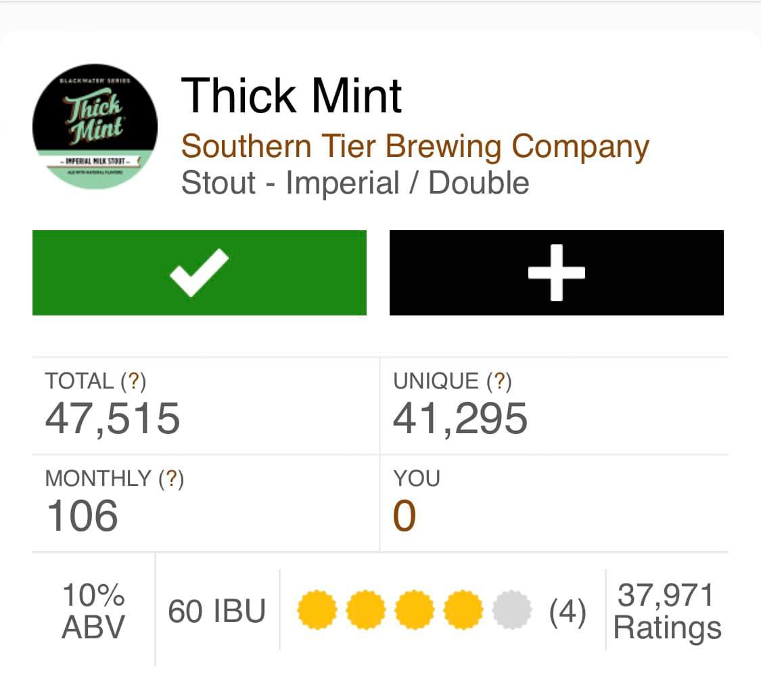This screenshot has height=681, width=761.
Task: Click the 60 IBU stat
Action: (216, 612)
